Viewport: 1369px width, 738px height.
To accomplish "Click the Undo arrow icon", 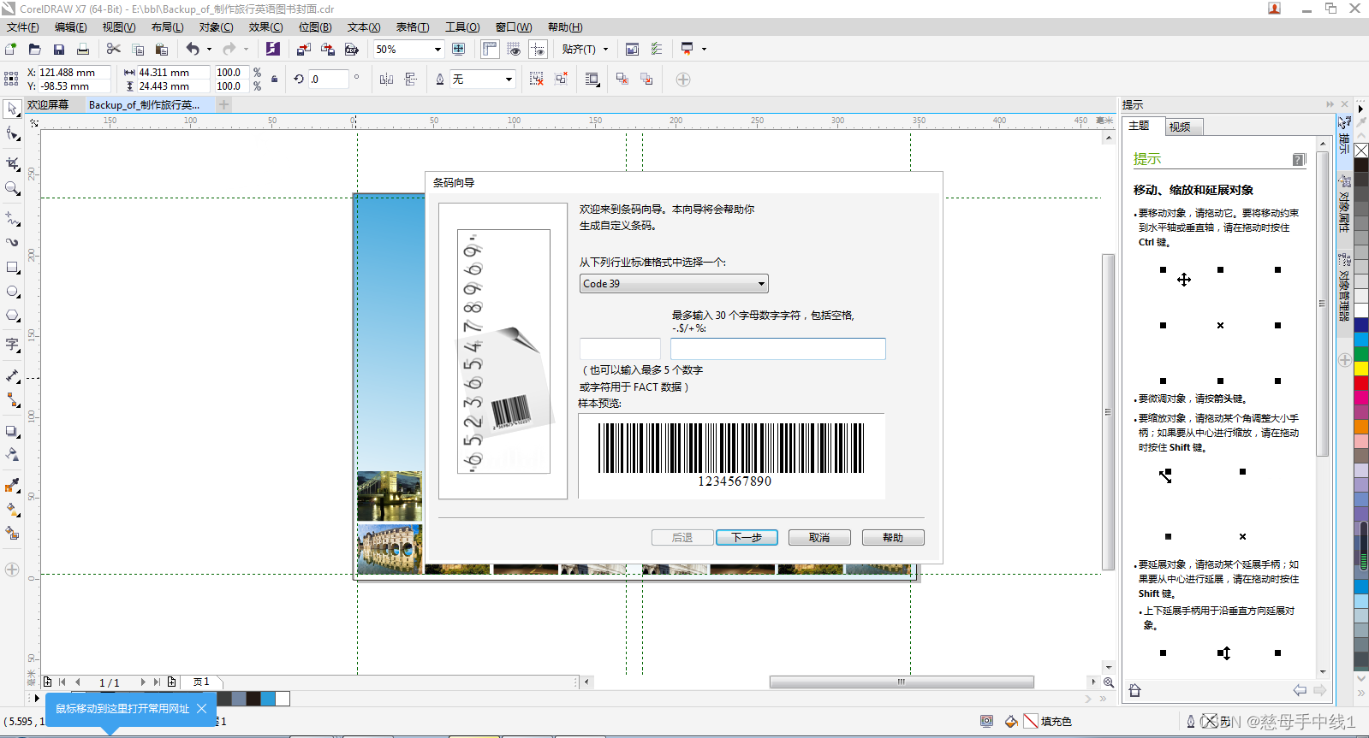I will tap(193, 50).
